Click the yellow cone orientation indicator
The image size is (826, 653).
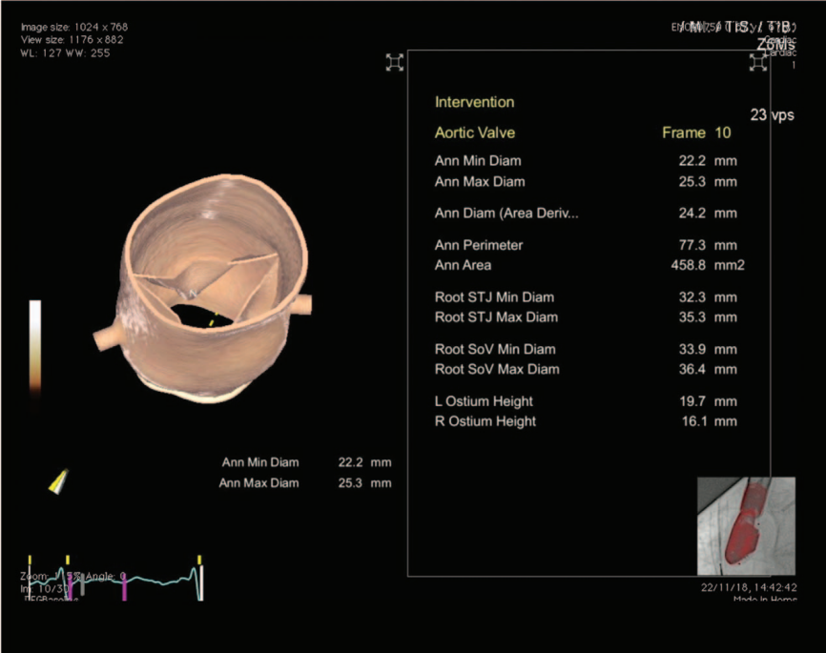[60, 481]
